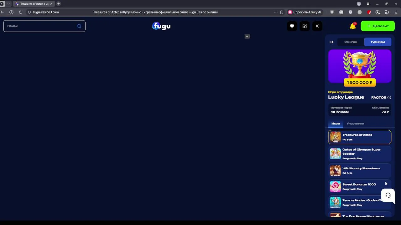Image resolution: width=401 pixels, height=225 pixels.
Task: Open browser profile avatar
Action: click(359, 4)
